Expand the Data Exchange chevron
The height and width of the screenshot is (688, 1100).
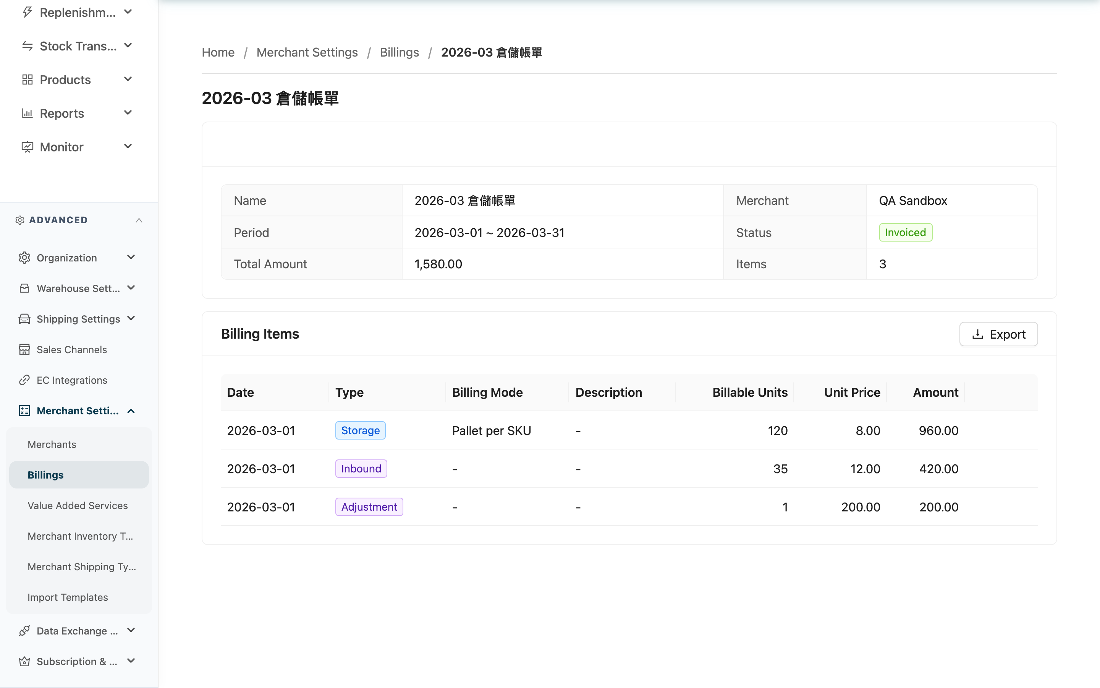coord(131,630)
